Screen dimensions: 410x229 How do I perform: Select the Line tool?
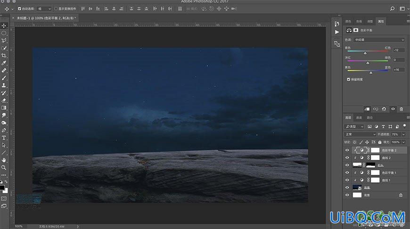point(4,153)
